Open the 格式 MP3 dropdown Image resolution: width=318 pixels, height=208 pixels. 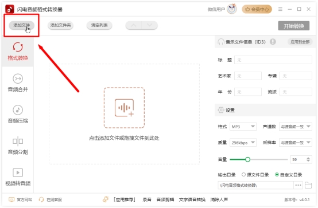click(243, 127)
